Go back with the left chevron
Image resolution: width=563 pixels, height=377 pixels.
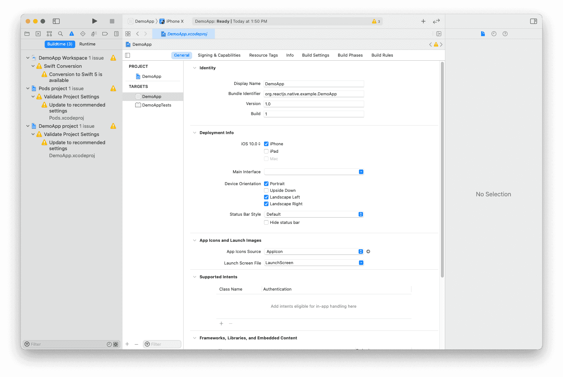(x=137, y=34)
